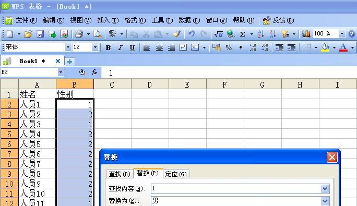Image resolution: width=357 pixels, height=206 pixels.
Task: Create a new blank workbook
Action: (10, 34)
